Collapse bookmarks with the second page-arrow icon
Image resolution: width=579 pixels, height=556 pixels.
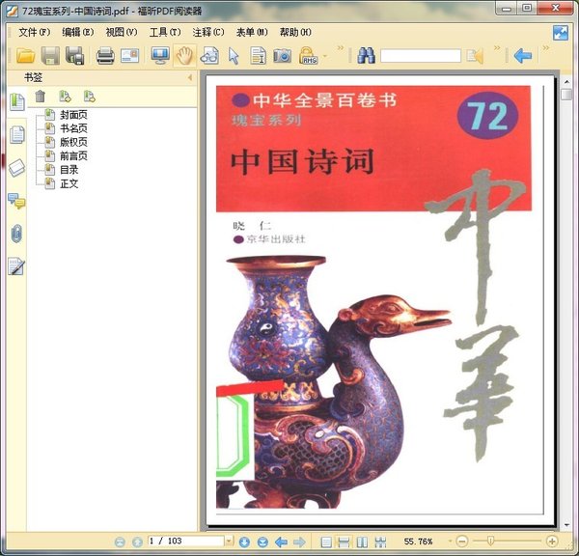89,97
